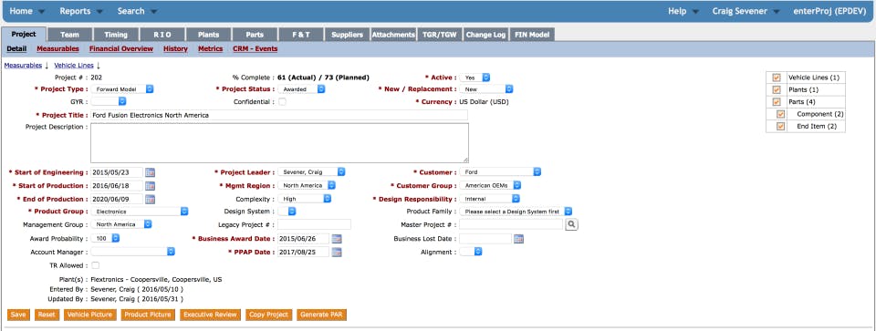Tick the Confidential checkbox
The width and height of the screenshot is (876, 331).
282,101
